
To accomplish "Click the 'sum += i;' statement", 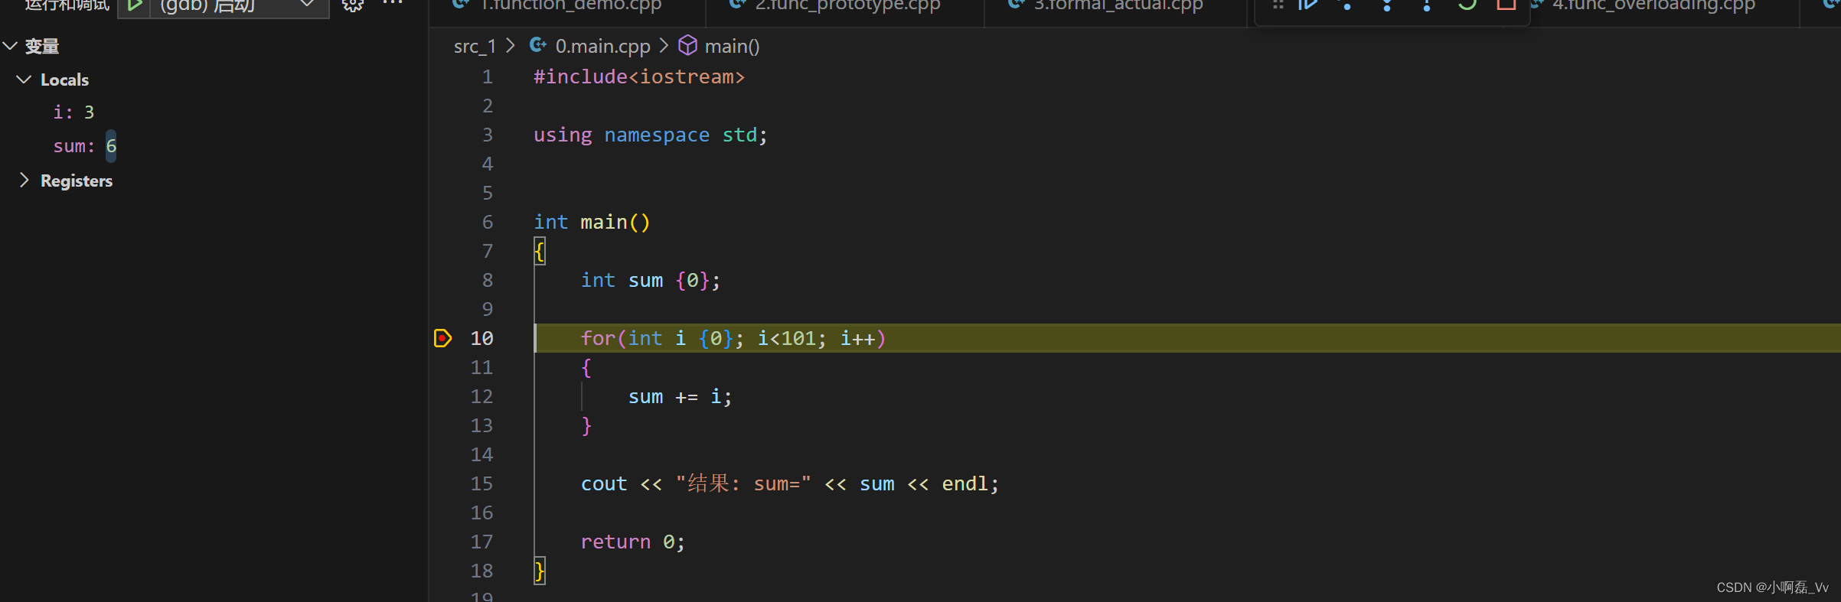I will [680, 397].
